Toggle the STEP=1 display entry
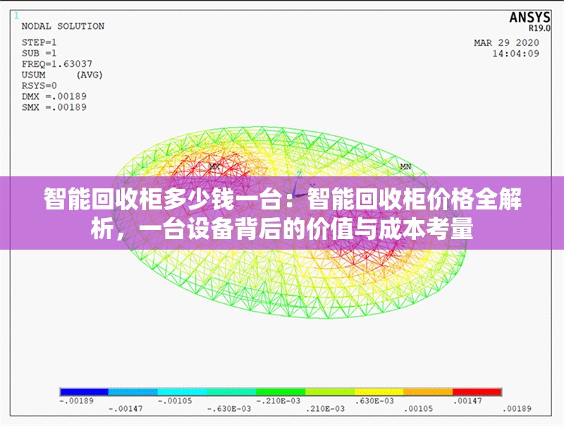 tap(40, 42)
